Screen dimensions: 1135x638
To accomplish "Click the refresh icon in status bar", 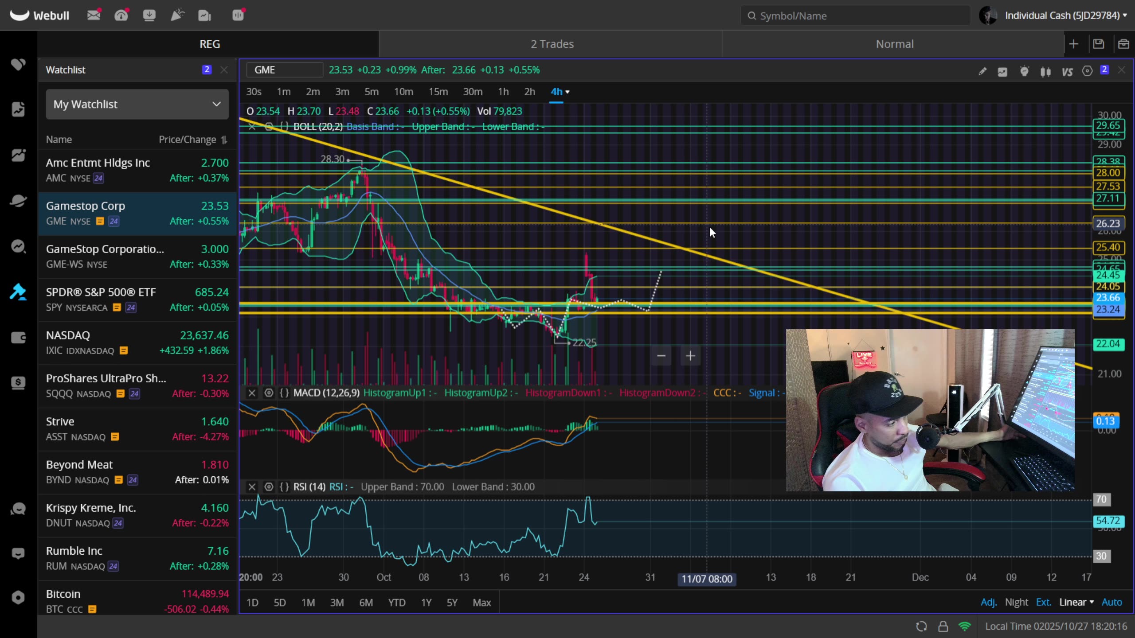I will pyautogui.click(x=921, y=626).
